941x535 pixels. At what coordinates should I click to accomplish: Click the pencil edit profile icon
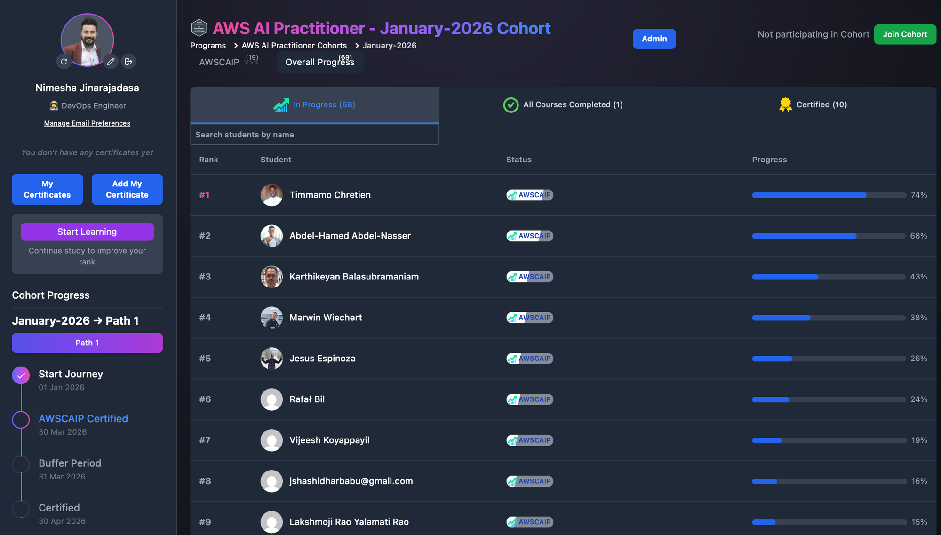(111, 62)
